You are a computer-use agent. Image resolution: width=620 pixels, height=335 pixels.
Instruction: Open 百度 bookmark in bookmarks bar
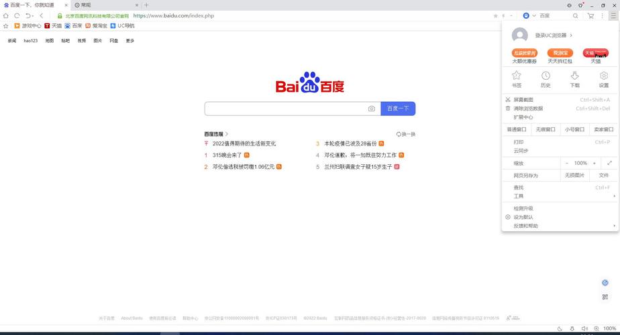point(74,25)
